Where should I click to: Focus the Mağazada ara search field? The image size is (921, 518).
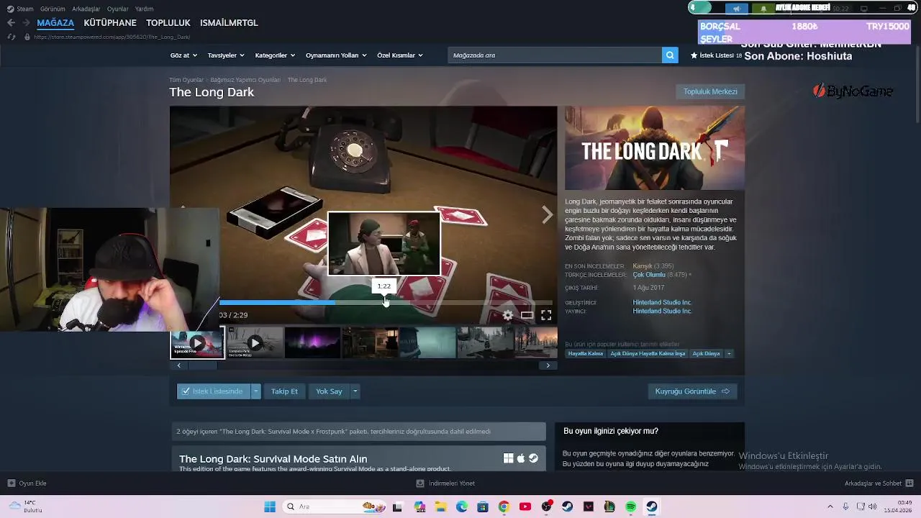554,55
